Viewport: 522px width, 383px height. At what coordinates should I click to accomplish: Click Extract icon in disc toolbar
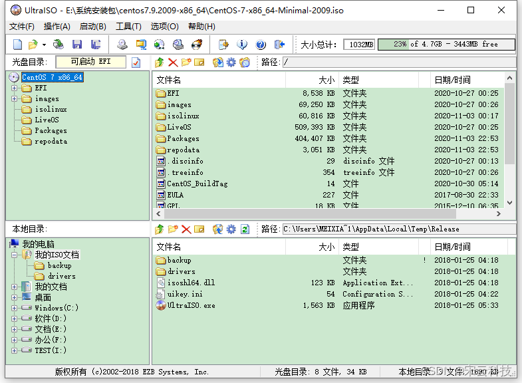coord(218,63)
